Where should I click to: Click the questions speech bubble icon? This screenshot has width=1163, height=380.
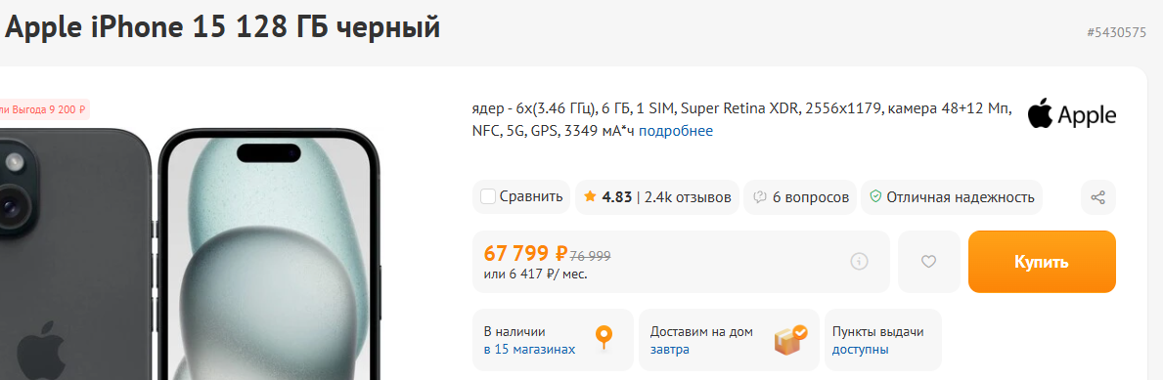[759, 197]
